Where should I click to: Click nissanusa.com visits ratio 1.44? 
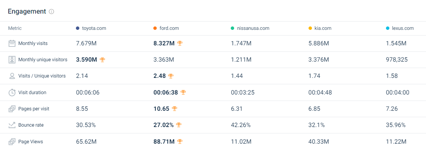(x=237, y=76)
